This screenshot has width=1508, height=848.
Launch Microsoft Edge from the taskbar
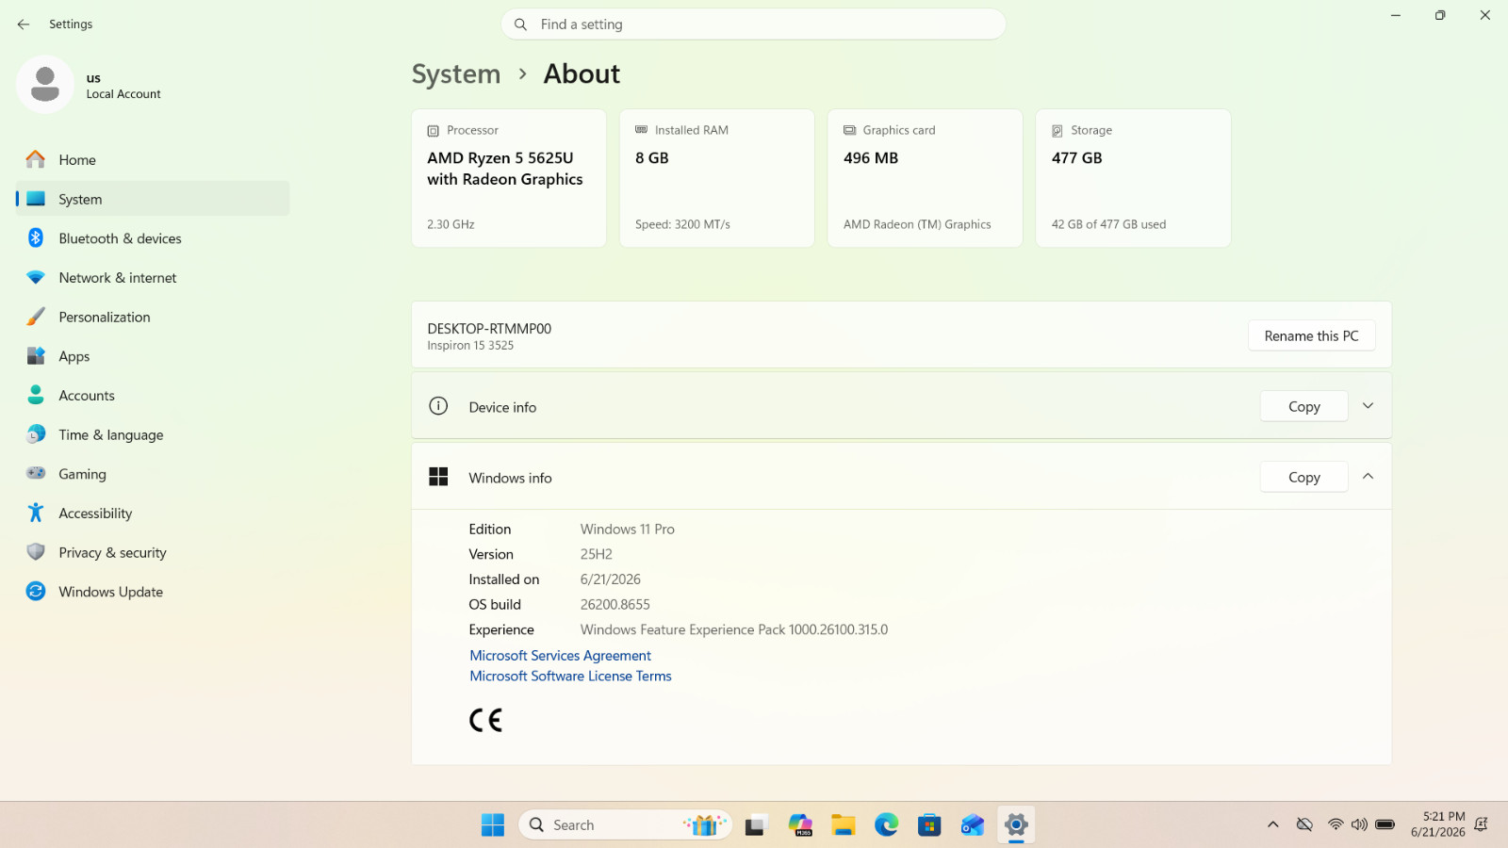pos(887,825)
